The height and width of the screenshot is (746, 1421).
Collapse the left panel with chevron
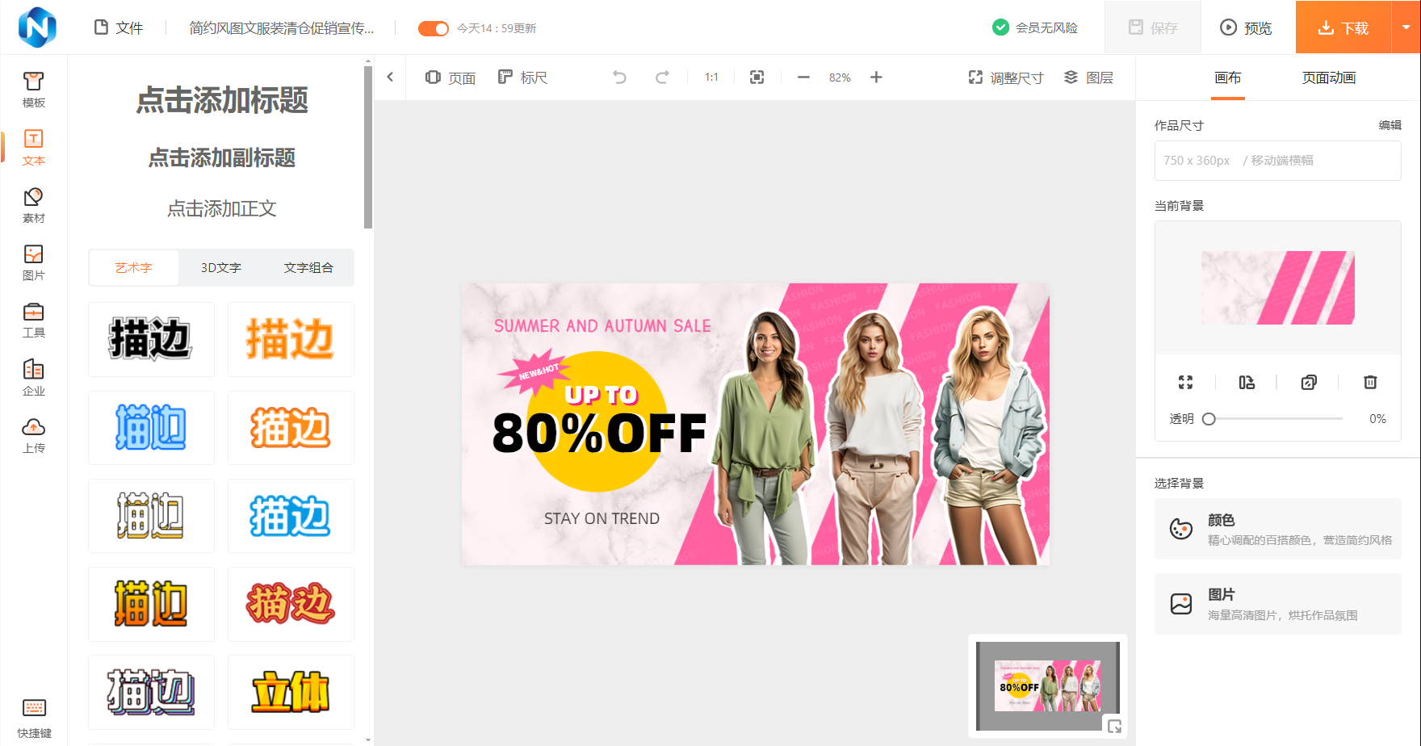coord(390,78)
